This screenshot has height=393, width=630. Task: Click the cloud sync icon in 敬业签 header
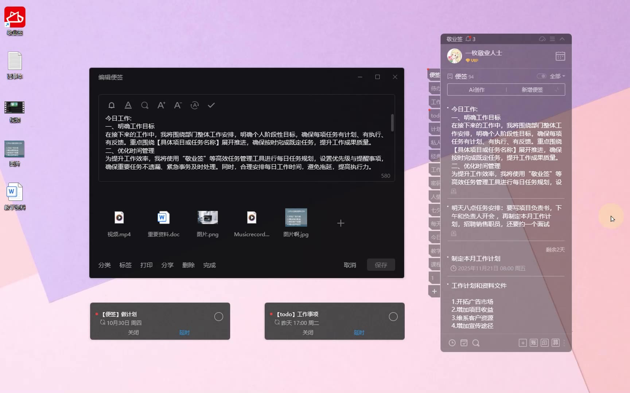click(x=542, y=39)
